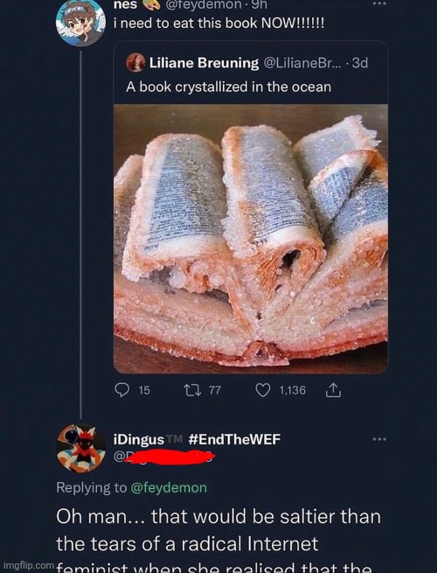The width and height of the screenshot is (437, 573).
Task: Open the share upload arrow icon
Action: (333, 390)
